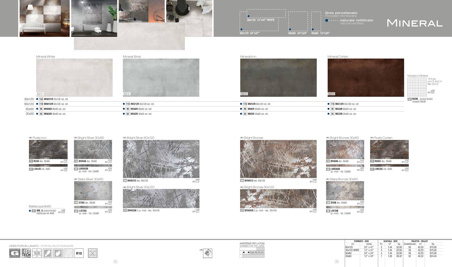Click the DIGI TECH icon
452x267 pixels.
[26, 253]
